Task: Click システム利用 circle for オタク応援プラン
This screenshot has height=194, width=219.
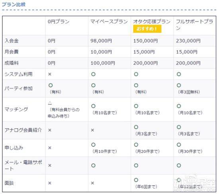Action: pyautogui.click(x=136, y=74)
